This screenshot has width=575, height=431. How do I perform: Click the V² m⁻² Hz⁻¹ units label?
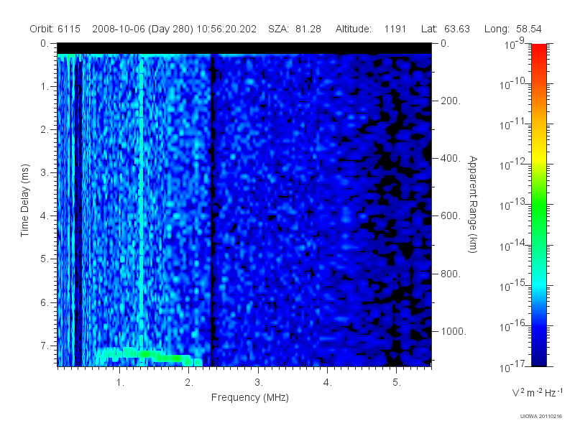(537, 392)
